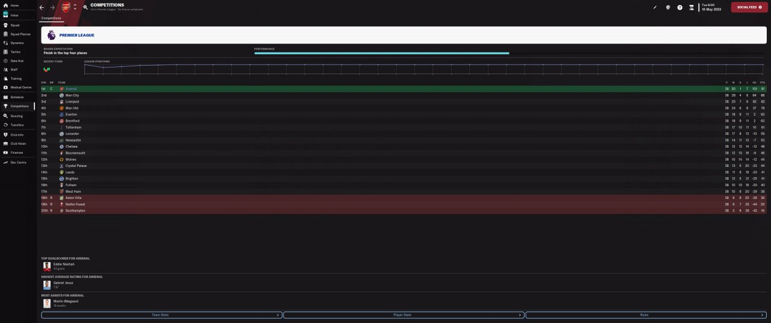The height and width of the screenshot is (323, 771).
Task: Open Scouting in the sidebar
Action: point(16,116)
